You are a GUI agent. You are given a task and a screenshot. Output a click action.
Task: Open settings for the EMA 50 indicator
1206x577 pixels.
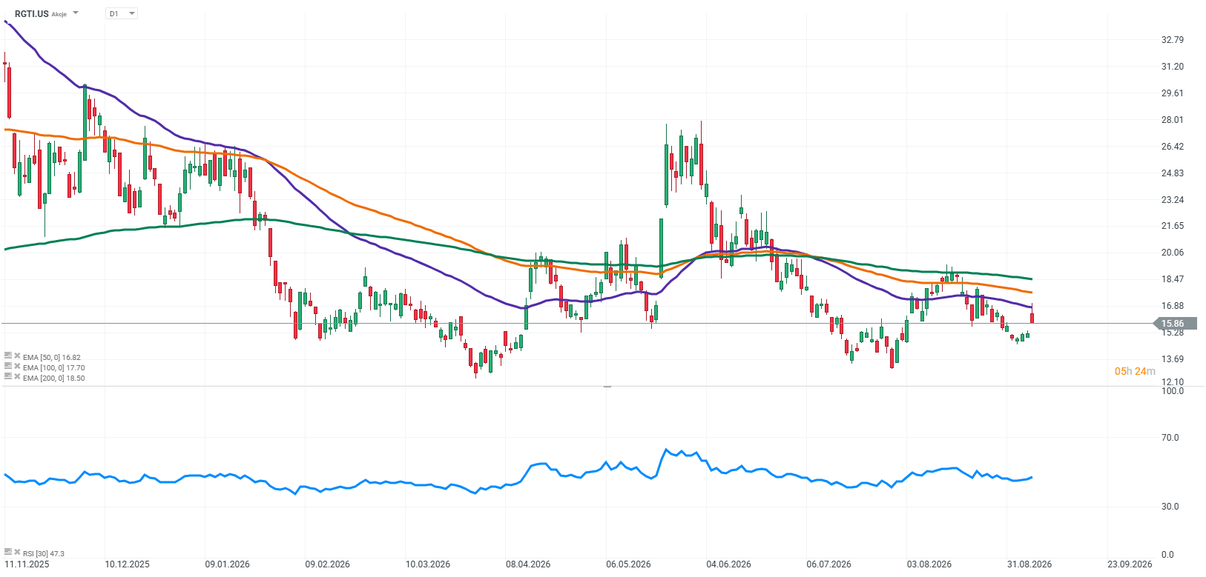[x=8, y=356]
